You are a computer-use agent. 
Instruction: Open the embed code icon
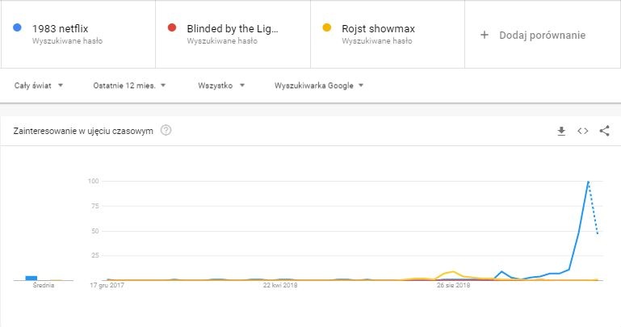[582, 131]
